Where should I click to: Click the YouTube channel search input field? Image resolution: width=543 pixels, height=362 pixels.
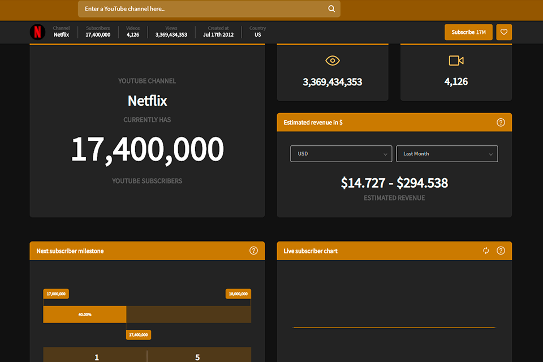pos(198,9)
